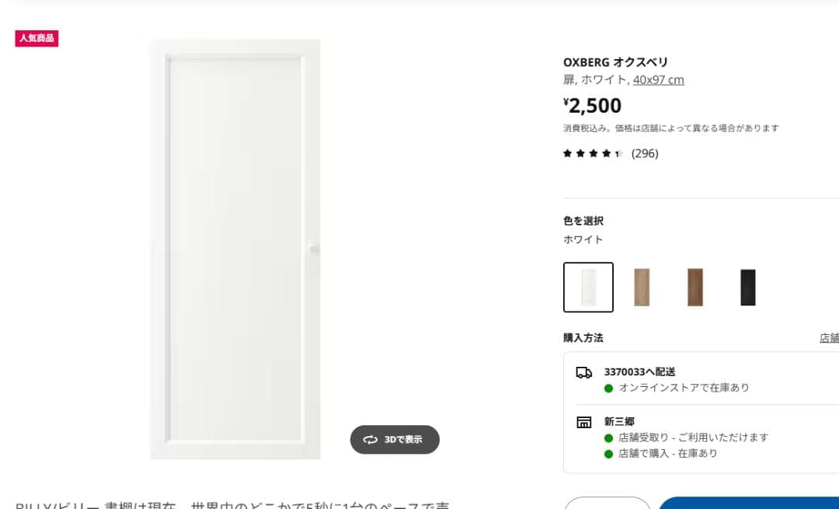839x509 pixels.
Task: Open the 40x97 cm size link
Action: [x=657, y=79]
